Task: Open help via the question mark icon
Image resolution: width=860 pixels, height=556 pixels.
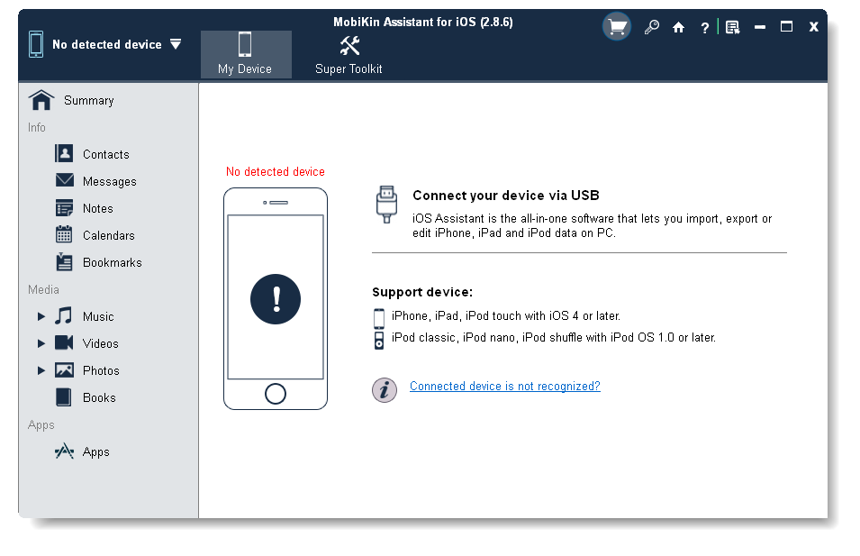Action: point(704,27)
